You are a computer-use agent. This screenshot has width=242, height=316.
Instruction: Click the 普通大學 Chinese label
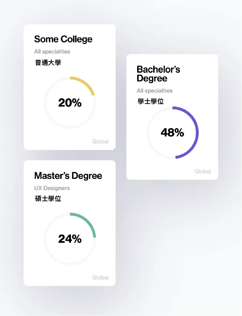(48, 63)
